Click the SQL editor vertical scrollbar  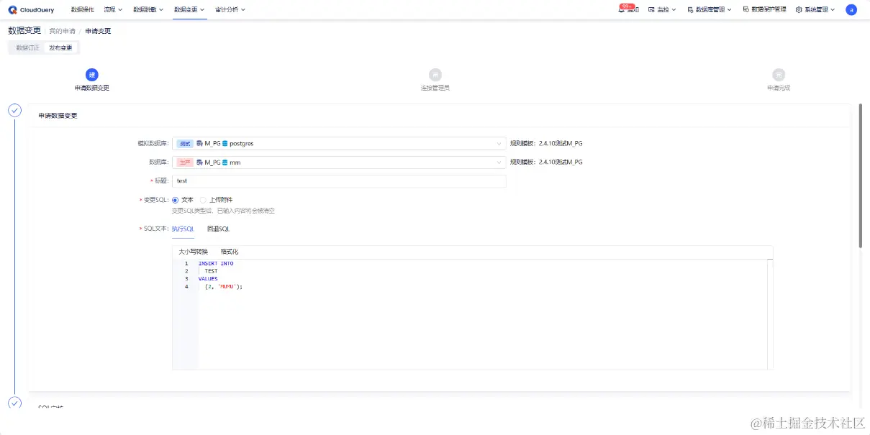770,313
